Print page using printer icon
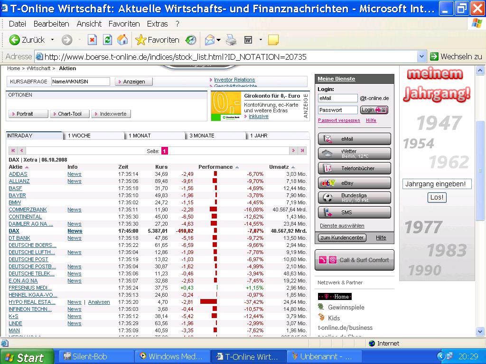Image resolution: width=486 pixels, height=364 pixels. click(231, 40)
